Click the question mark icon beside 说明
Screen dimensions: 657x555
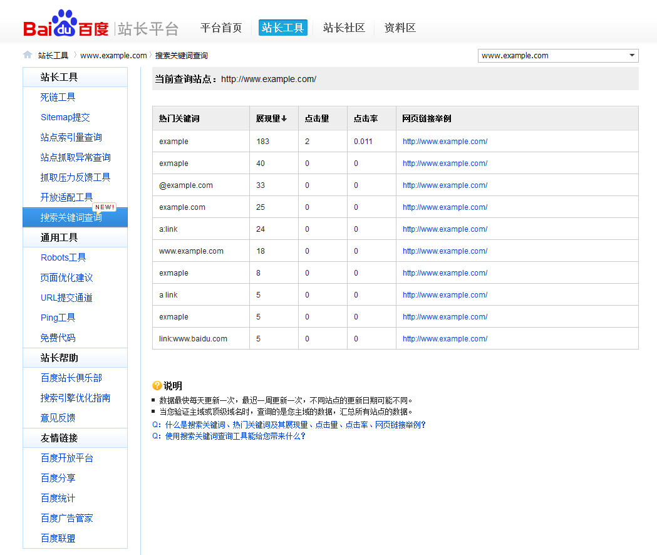[x=157, y=386]
